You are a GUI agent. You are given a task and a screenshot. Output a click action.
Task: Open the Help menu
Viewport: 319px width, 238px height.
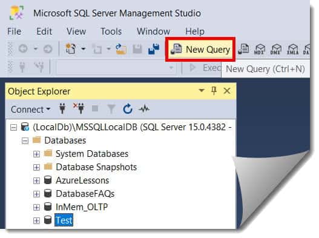point(195,31)
